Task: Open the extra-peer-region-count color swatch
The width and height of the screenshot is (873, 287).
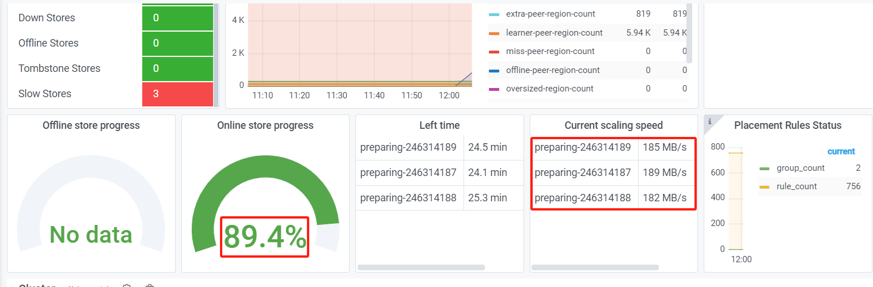Action: (x=494, y=14)
